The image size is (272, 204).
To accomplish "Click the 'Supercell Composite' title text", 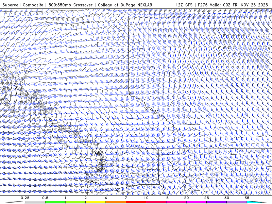I will (x=23, y=5).
